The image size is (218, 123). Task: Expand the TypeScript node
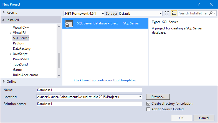click(x=10, y=64)
